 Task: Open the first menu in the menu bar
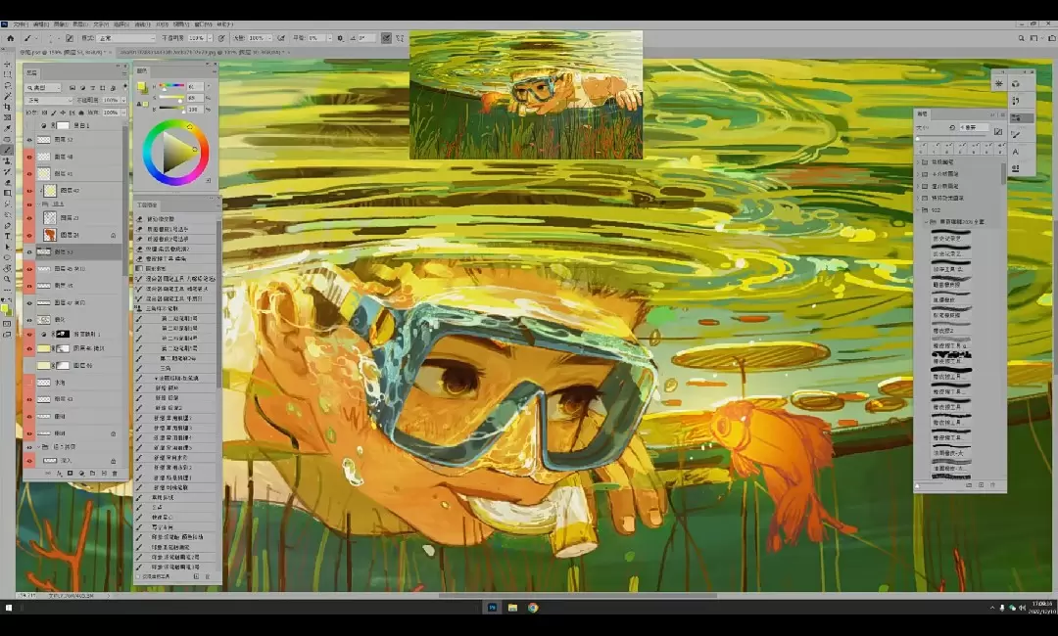click(x=20, y=23)
